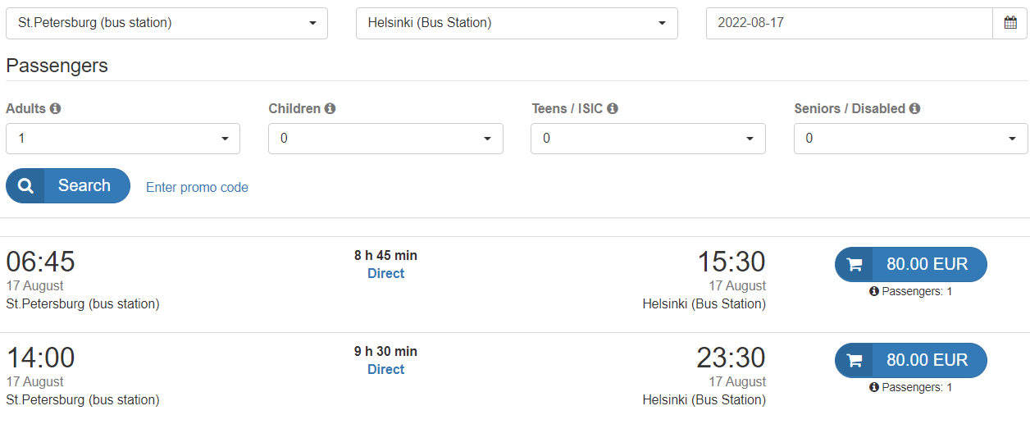Click passengers info icon under first trip price
This screenshot has width=1030, height=424.
(874, 291)
